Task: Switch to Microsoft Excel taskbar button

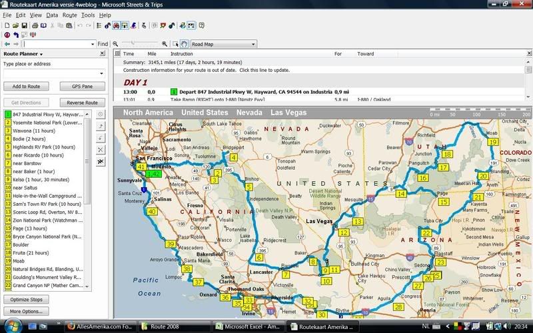Action: coord(248,326)
